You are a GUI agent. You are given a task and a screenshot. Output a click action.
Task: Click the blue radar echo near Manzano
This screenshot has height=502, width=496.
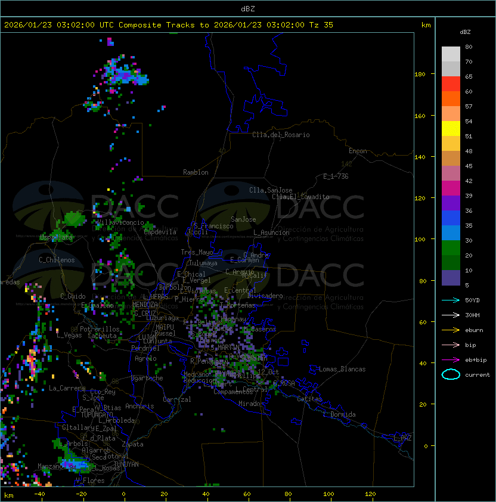(75, 463)
